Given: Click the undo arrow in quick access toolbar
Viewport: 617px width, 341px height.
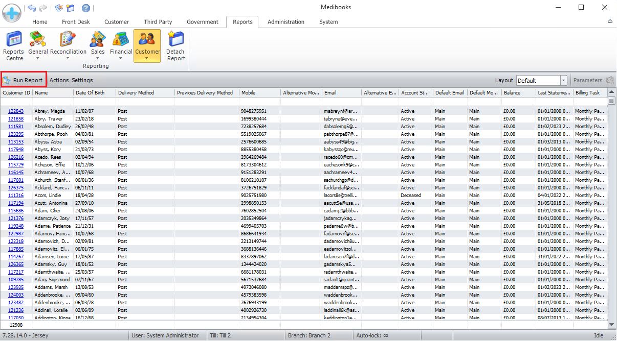Looking at the screenshot, I should (32, 8).
